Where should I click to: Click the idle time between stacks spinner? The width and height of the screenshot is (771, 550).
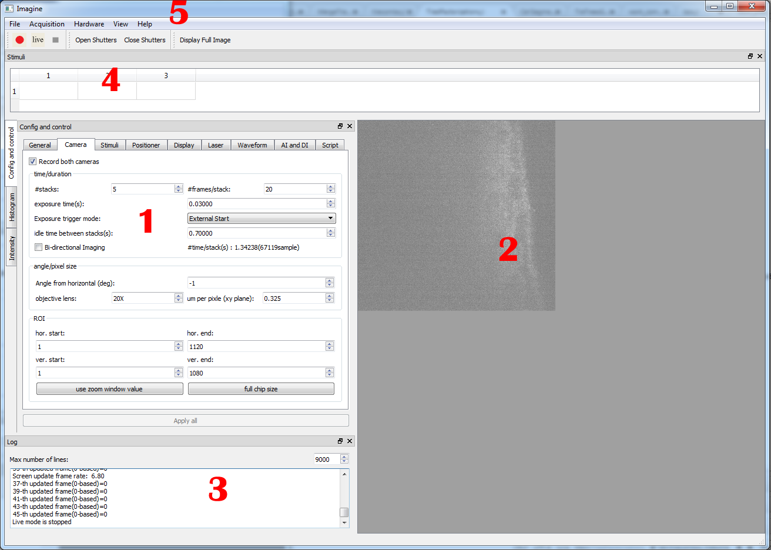click(x=331, y=233)
